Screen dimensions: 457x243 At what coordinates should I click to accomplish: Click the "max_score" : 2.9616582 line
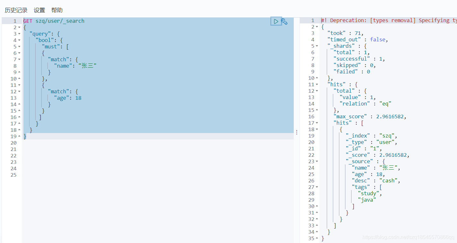tap(370, 117)
